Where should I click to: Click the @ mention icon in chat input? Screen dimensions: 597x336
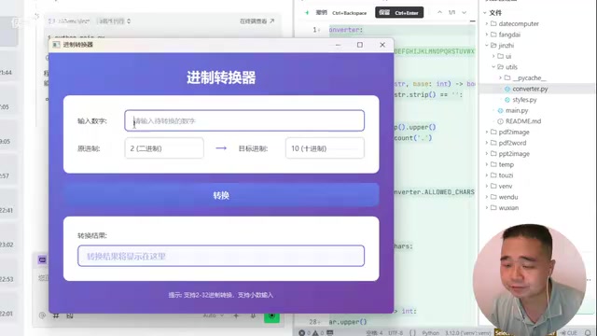[42, 315]
